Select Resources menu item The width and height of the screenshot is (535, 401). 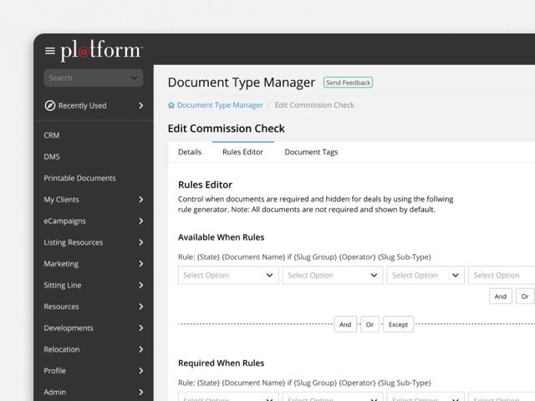point(61,307)
